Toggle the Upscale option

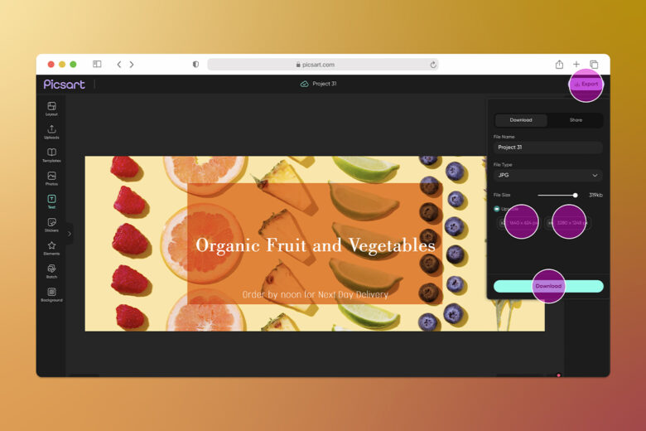[x=496, y=209]
